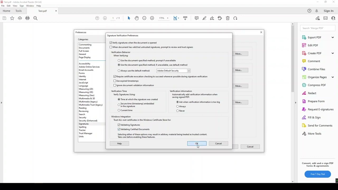
Task: Click the Search 'Merge PDF' field
Action: tap(317, 28)
